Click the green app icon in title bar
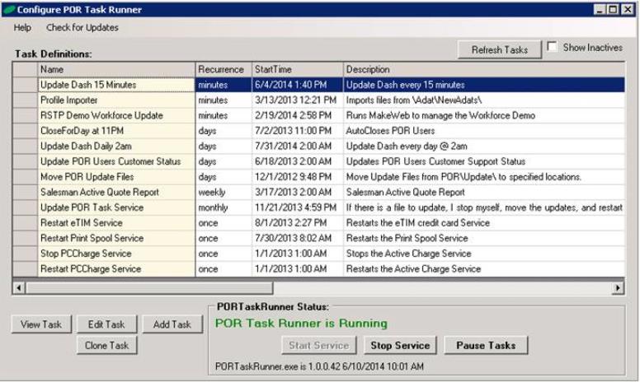The height and width of the screenshot is (382, 640). 9,9
